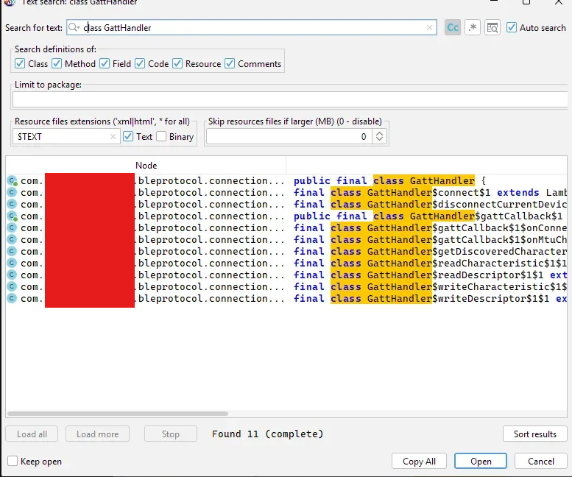This screenshot has width=572, height=477.
Task: Click the Limit to package input field
Action: tap(290, 99)
